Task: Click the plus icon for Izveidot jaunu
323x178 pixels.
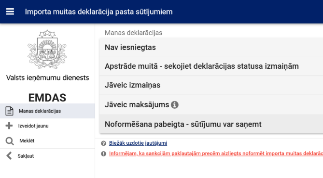Action: [x=9, y=126]
